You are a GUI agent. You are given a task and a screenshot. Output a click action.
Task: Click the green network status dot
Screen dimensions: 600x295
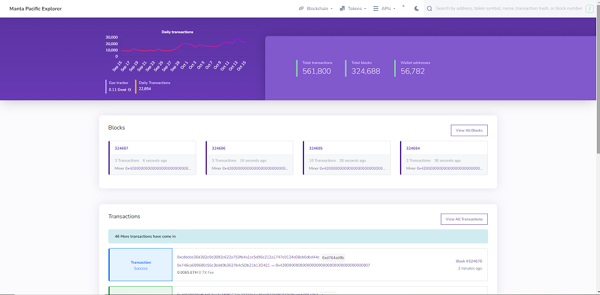(x=403, y=6)
